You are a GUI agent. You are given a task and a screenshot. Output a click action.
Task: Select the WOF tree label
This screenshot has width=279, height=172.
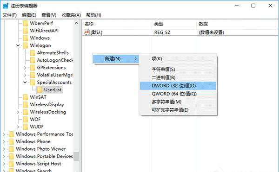[35, 119]
